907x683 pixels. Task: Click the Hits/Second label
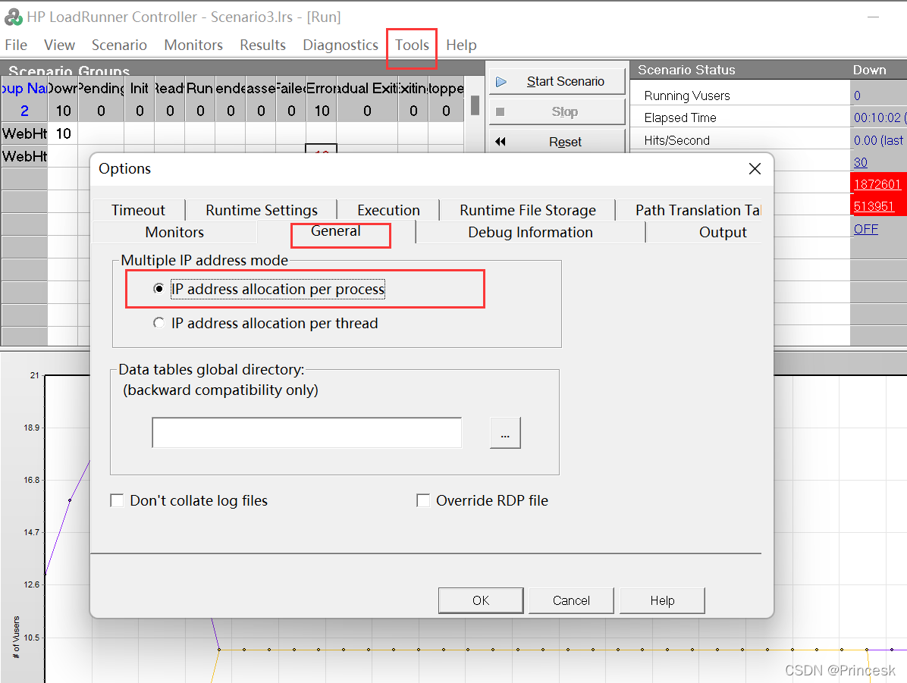tap(676, 140)
